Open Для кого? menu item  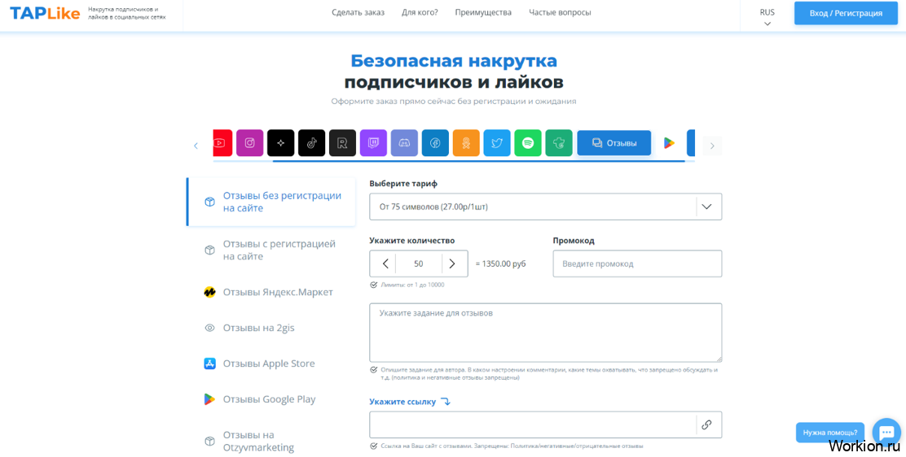(420, 13)
